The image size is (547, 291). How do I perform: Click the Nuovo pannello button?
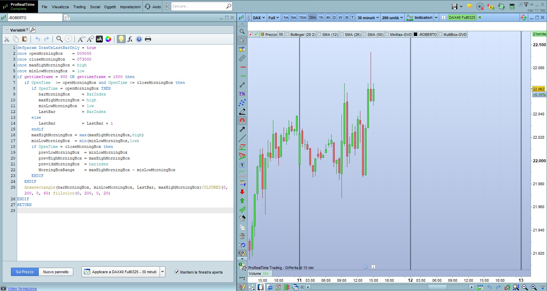pos(56,272)
